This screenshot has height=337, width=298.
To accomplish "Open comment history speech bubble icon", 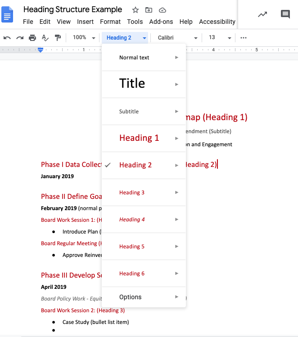I will pos(285,14).
